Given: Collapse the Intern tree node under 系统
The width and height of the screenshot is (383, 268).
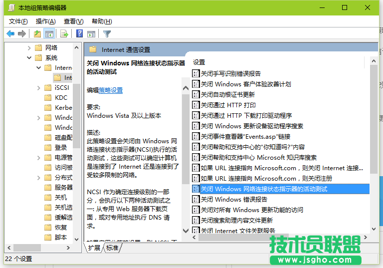Looking at the screenshot, I should tap(38, 68).
